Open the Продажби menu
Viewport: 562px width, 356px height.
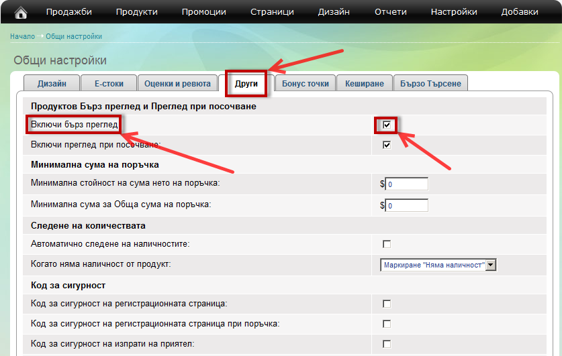point(68,12)
